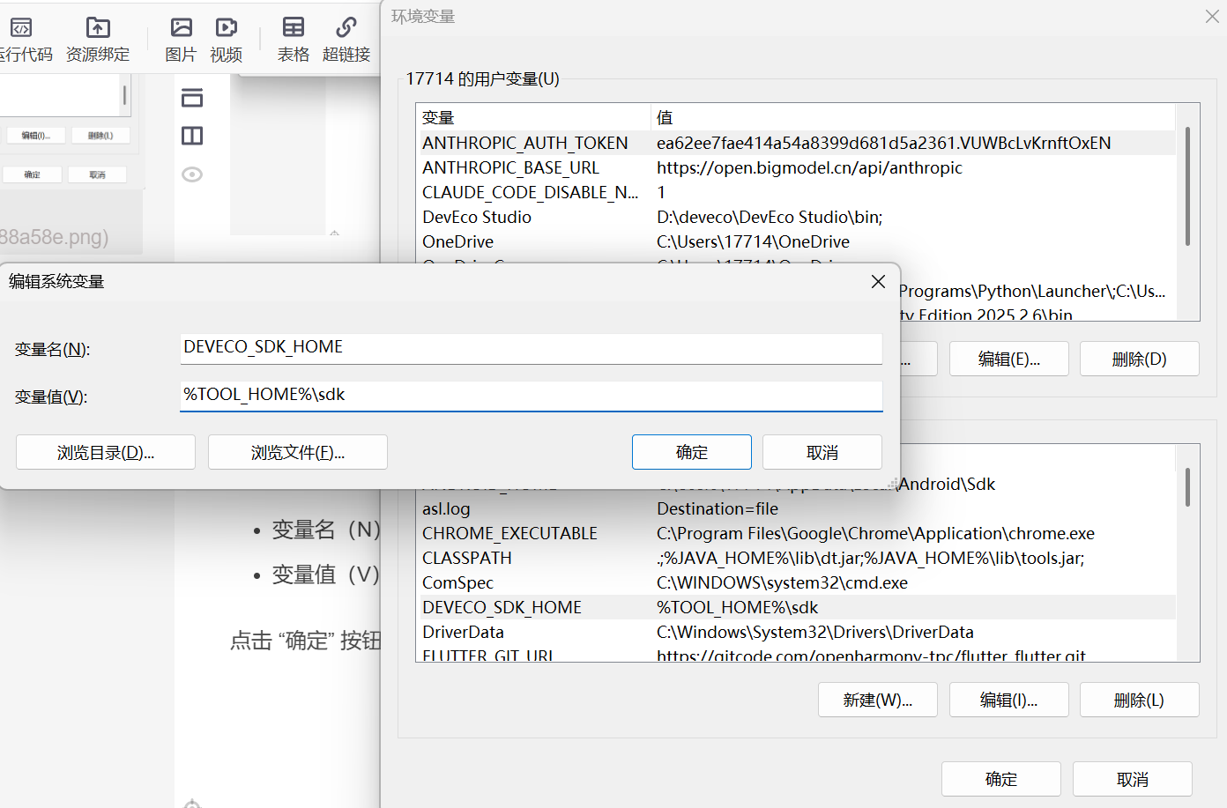
Task: Close the 编辑系统变量 dialog
Action: coord(878,281)
